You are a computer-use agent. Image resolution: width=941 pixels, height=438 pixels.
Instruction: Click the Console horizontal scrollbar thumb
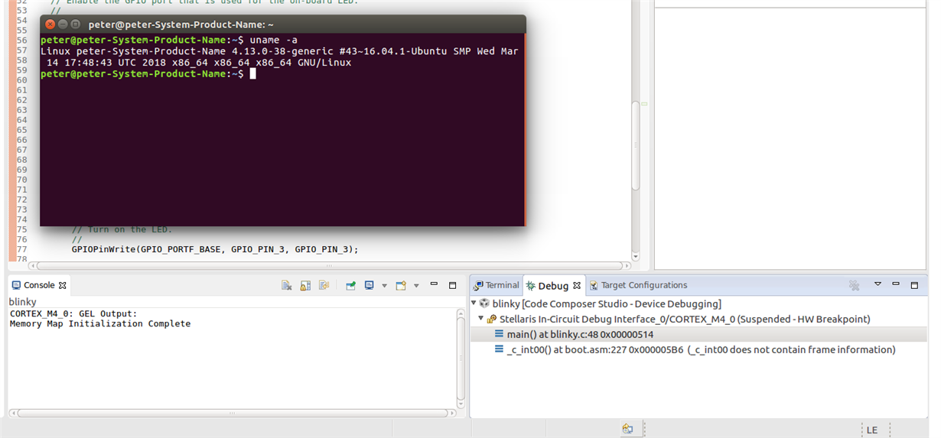(x=233, y=413)
